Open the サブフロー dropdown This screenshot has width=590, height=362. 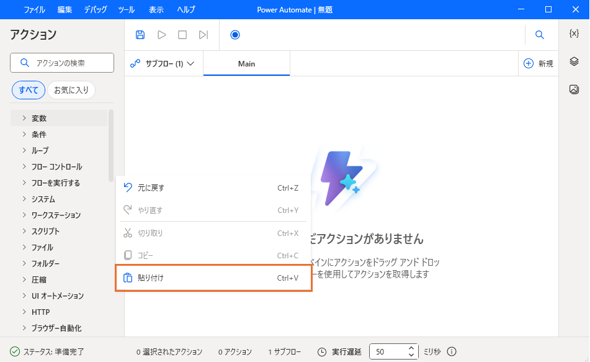pyautogui.click(x=163, y=63)
